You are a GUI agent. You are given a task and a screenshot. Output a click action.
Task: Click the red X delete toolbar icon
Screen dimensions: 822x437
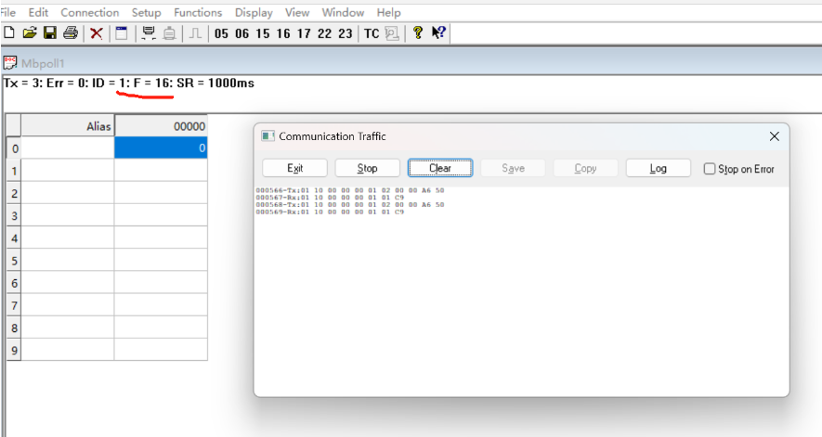point(96,33)
